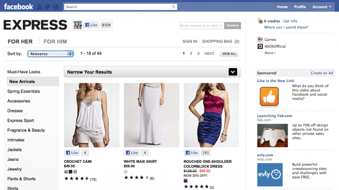Screen dimensions: 339x190
Task: Select the colorblock dress color swatch
Action: [186, 181]
